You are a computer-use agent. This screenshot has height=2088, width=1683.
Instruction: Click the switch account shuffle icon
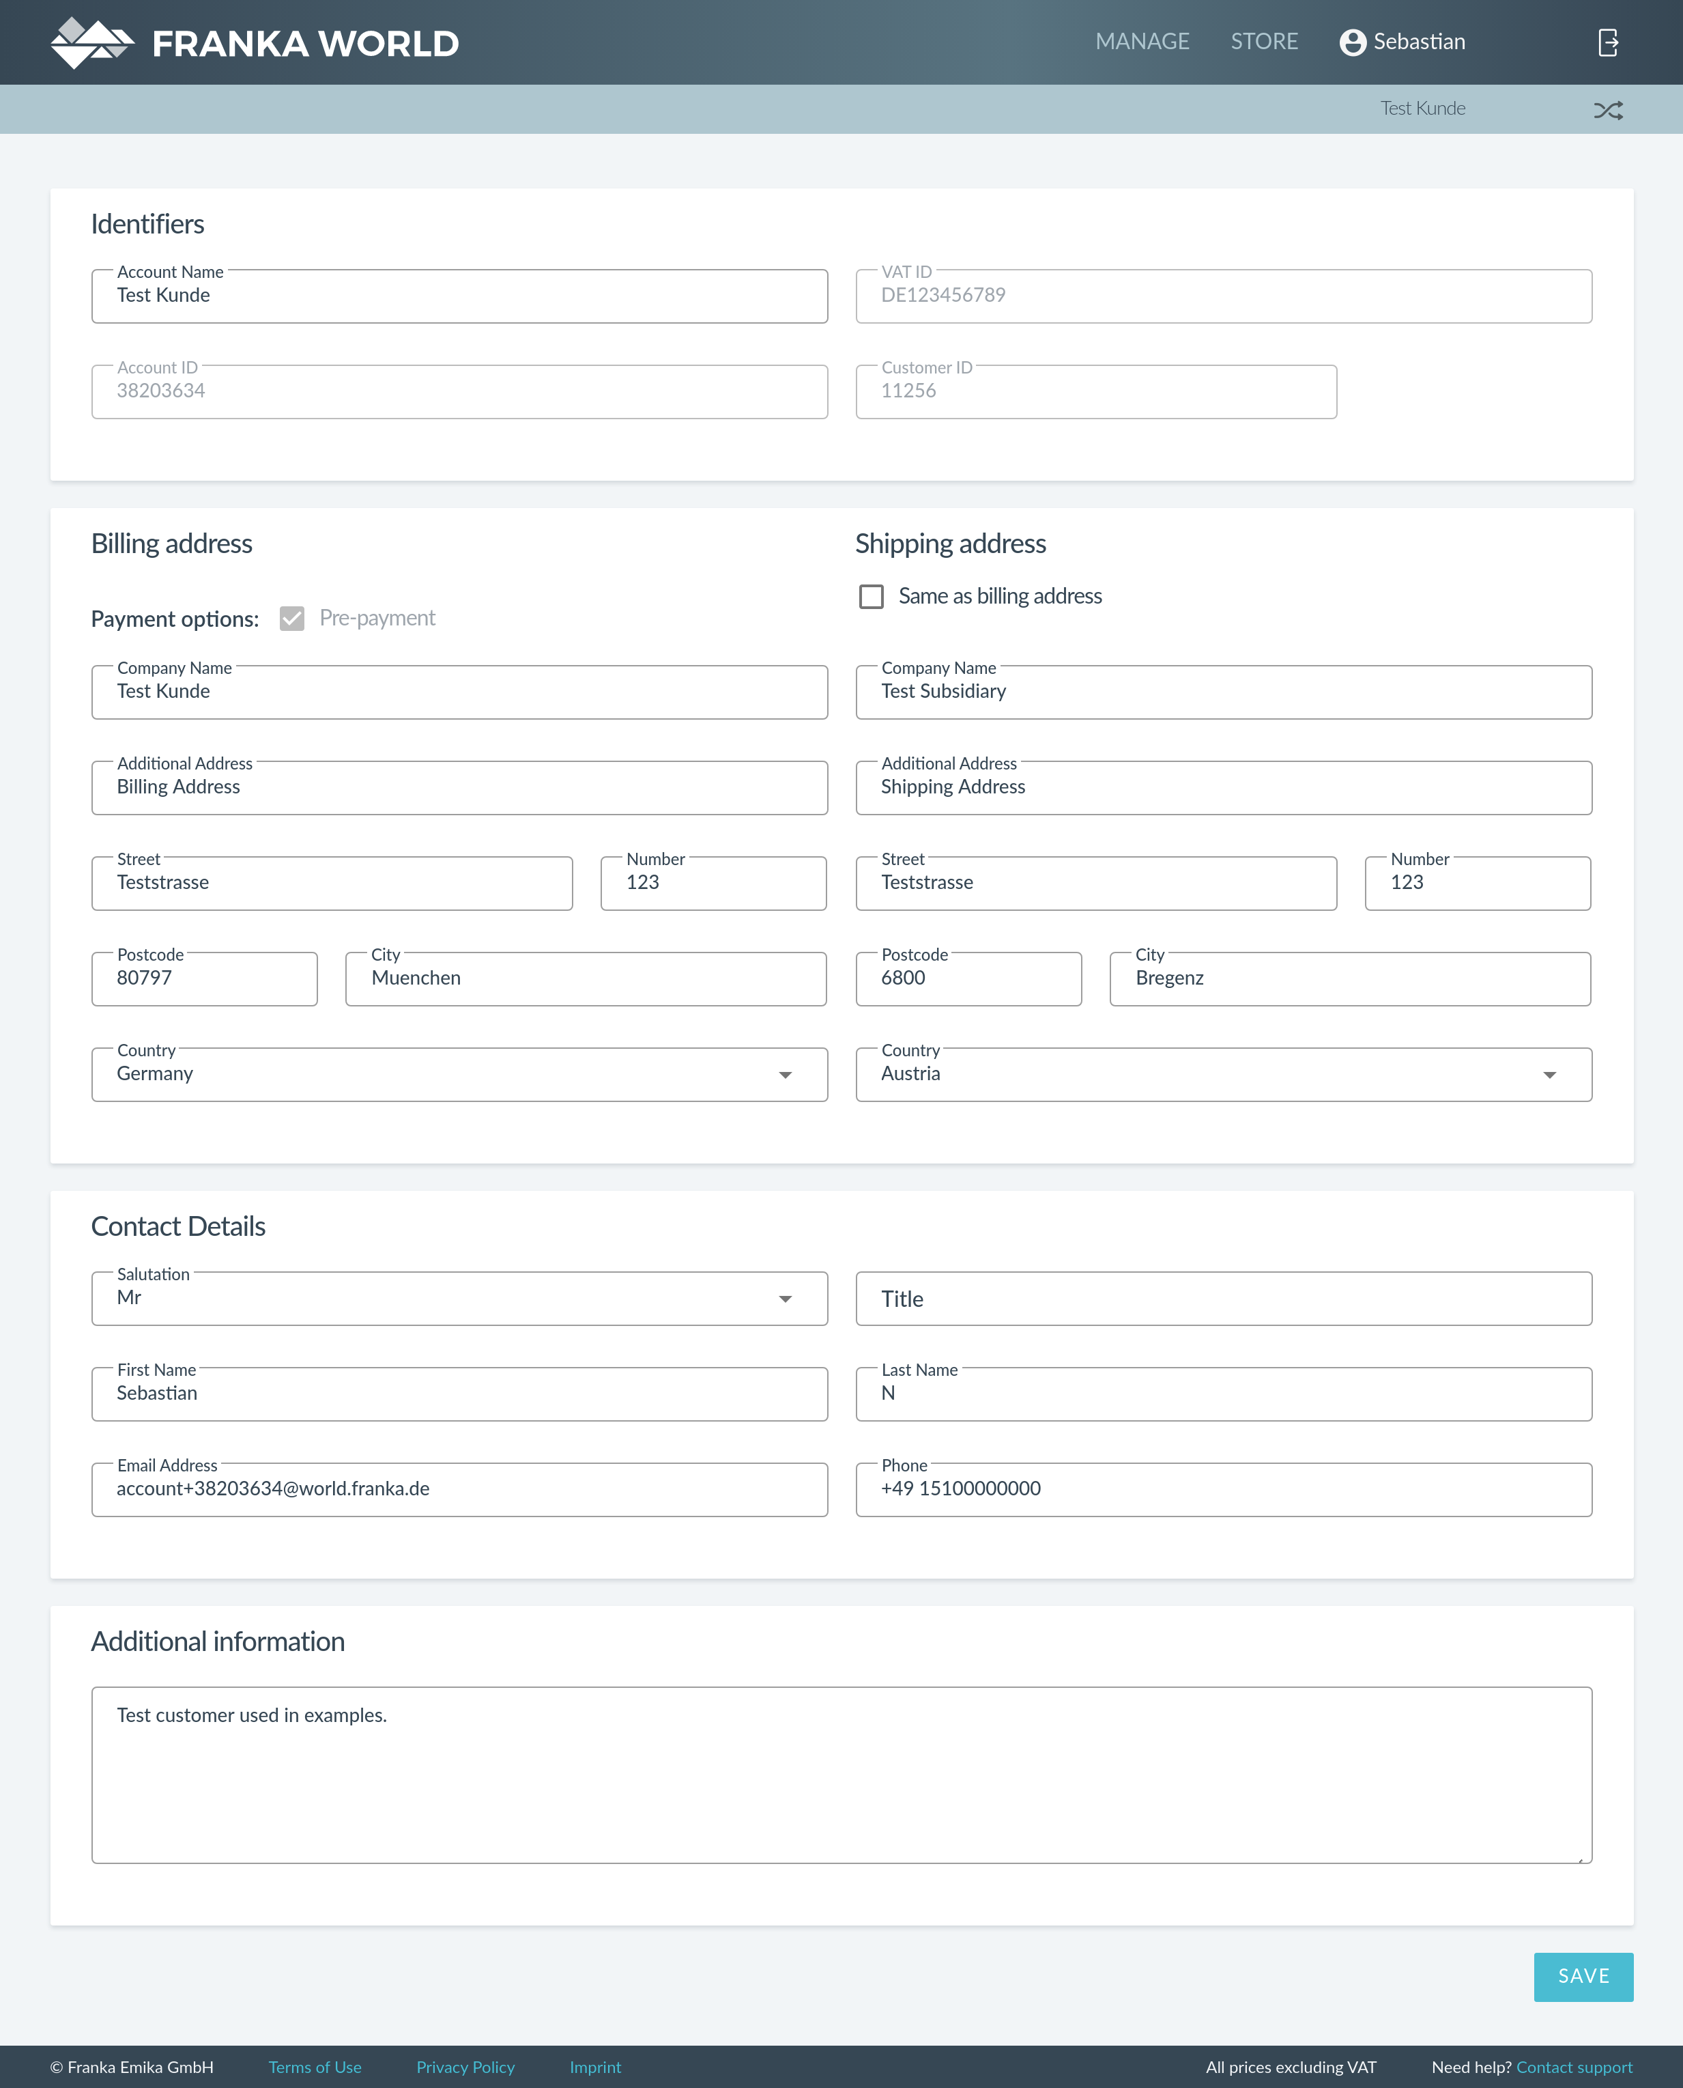(1607, 109)
